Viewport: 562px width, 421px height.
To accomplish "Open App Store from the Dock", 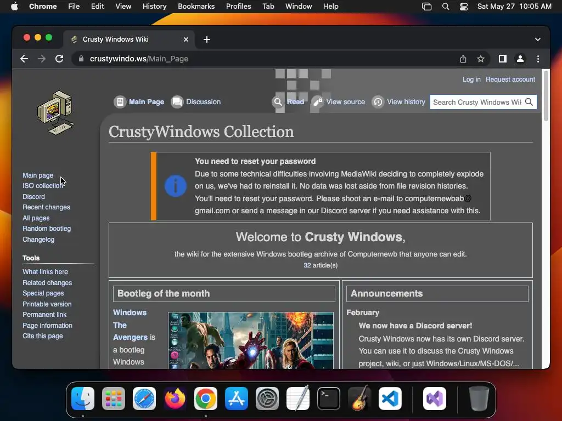I will 237,399.
